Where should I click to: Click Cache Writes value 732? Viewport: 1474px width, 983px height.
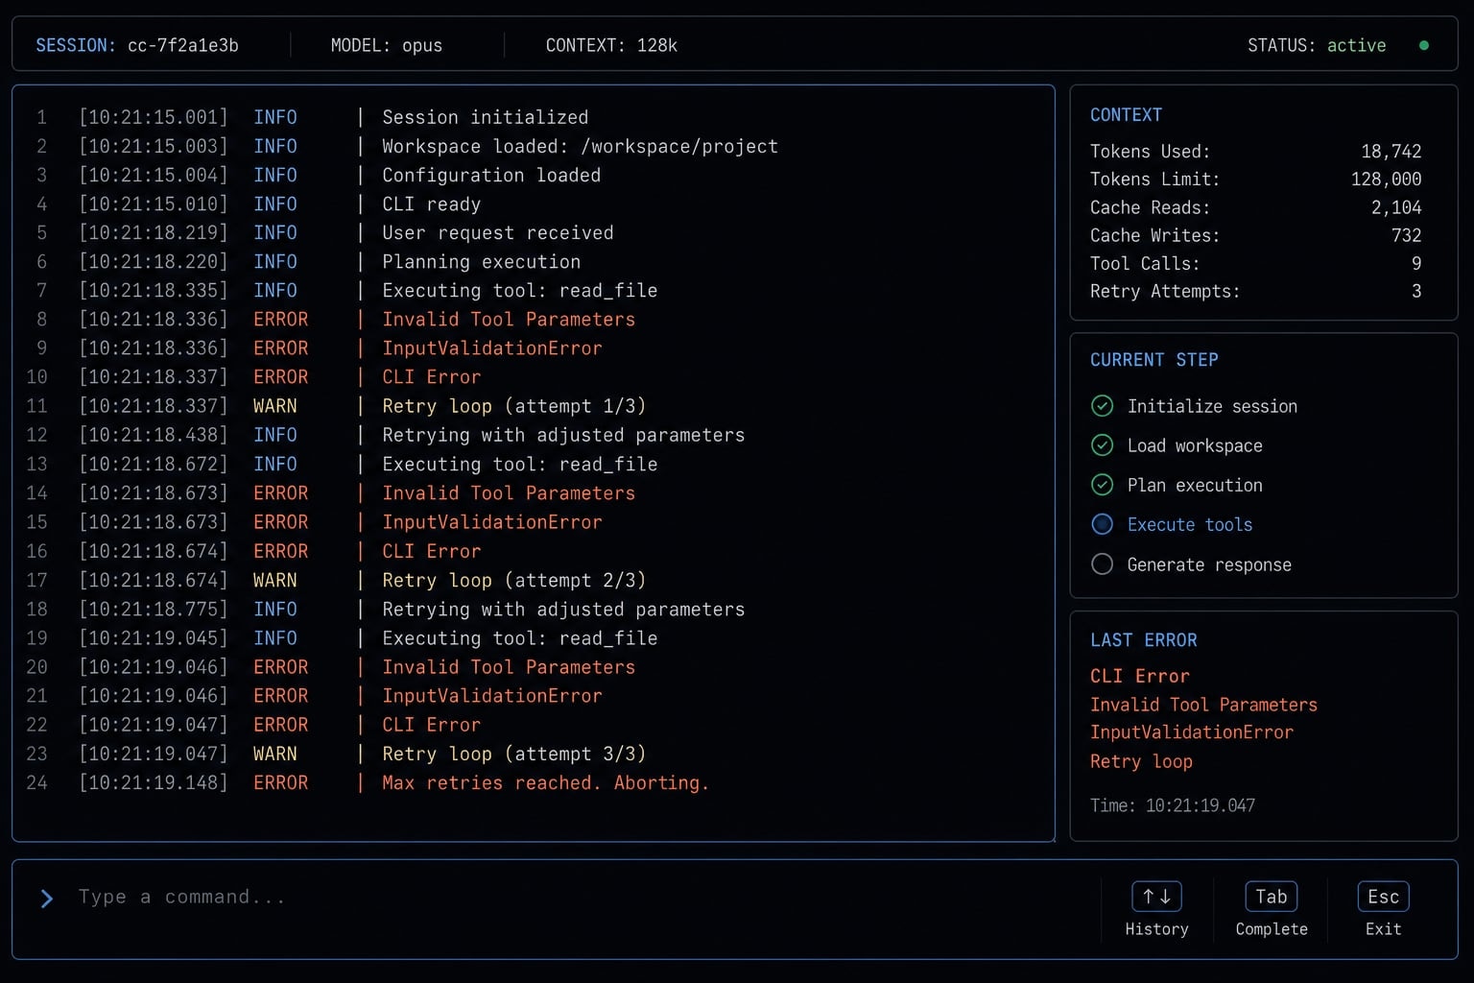[1407, 235]
